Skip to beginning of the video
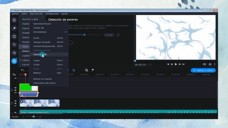 [168, 64]
